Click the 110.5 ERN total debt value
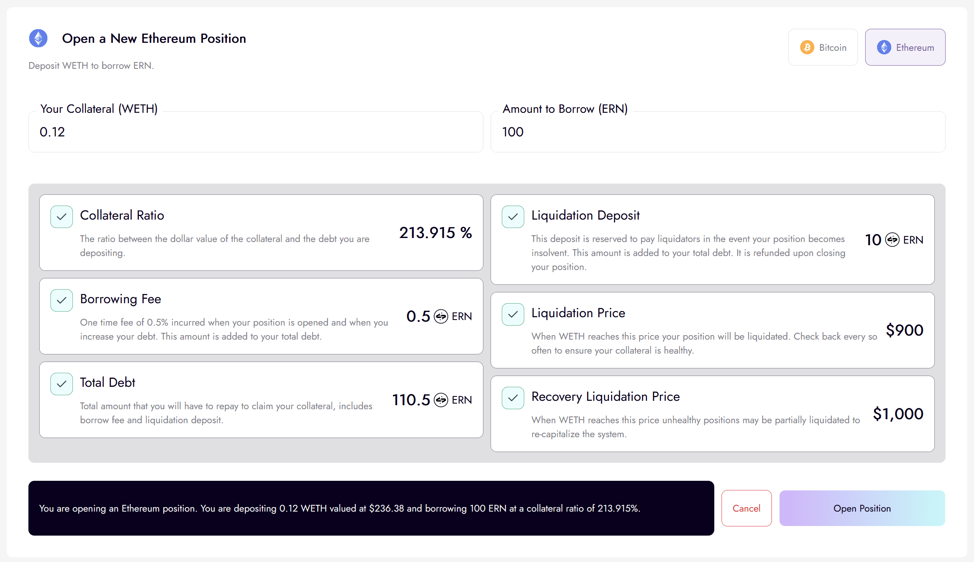The image size is (974, 562). [x=432, y=400]
